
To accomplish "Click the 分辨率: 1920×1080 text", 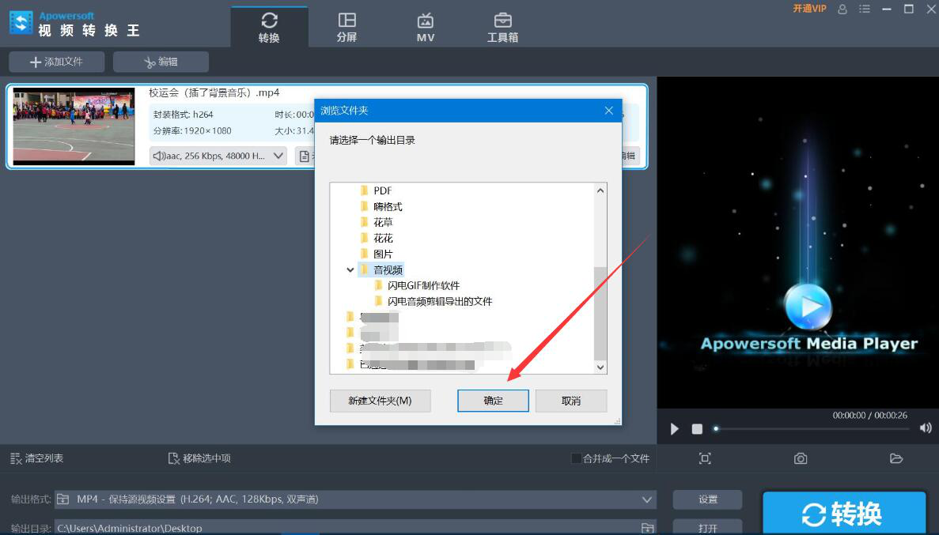I will pyautogui.click(x=192, y=130).
